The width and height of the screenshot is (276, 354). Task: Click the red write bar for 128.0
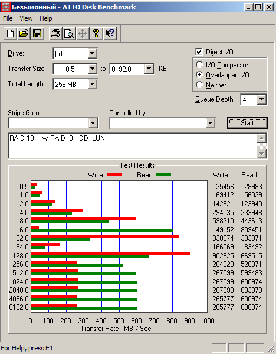point(110,254)
